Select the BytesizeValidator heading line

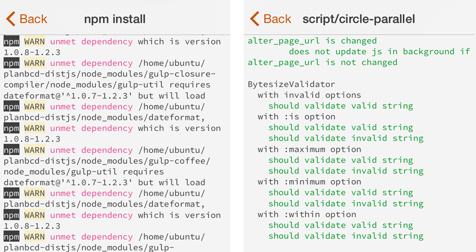tap(291, 84)
